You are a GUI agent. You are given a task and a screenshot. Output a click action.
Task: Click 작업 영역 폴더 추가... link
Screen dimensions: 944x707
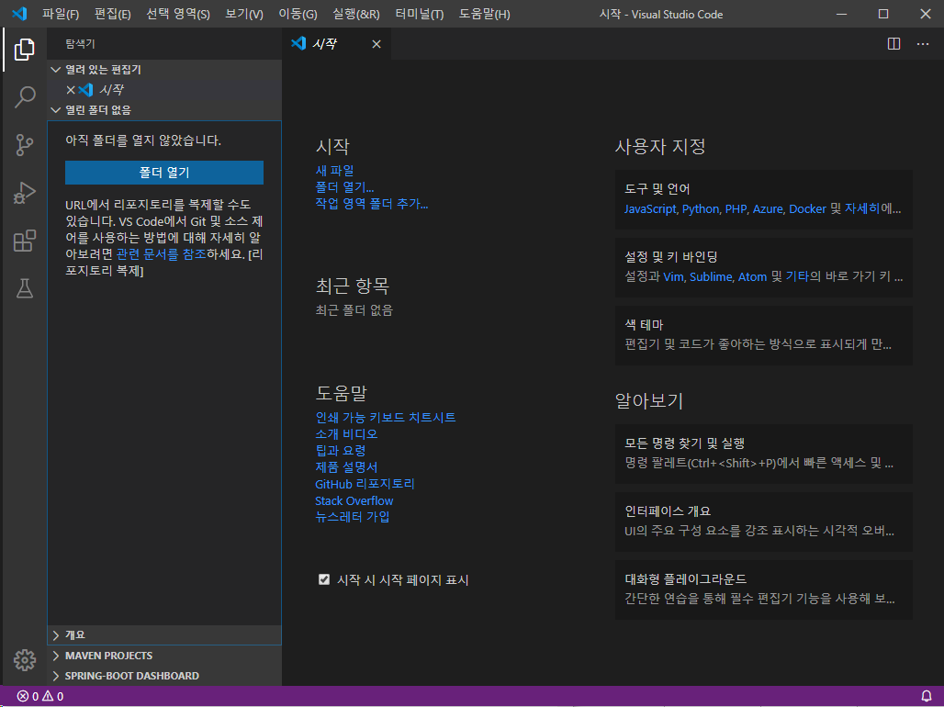(372, 204)
